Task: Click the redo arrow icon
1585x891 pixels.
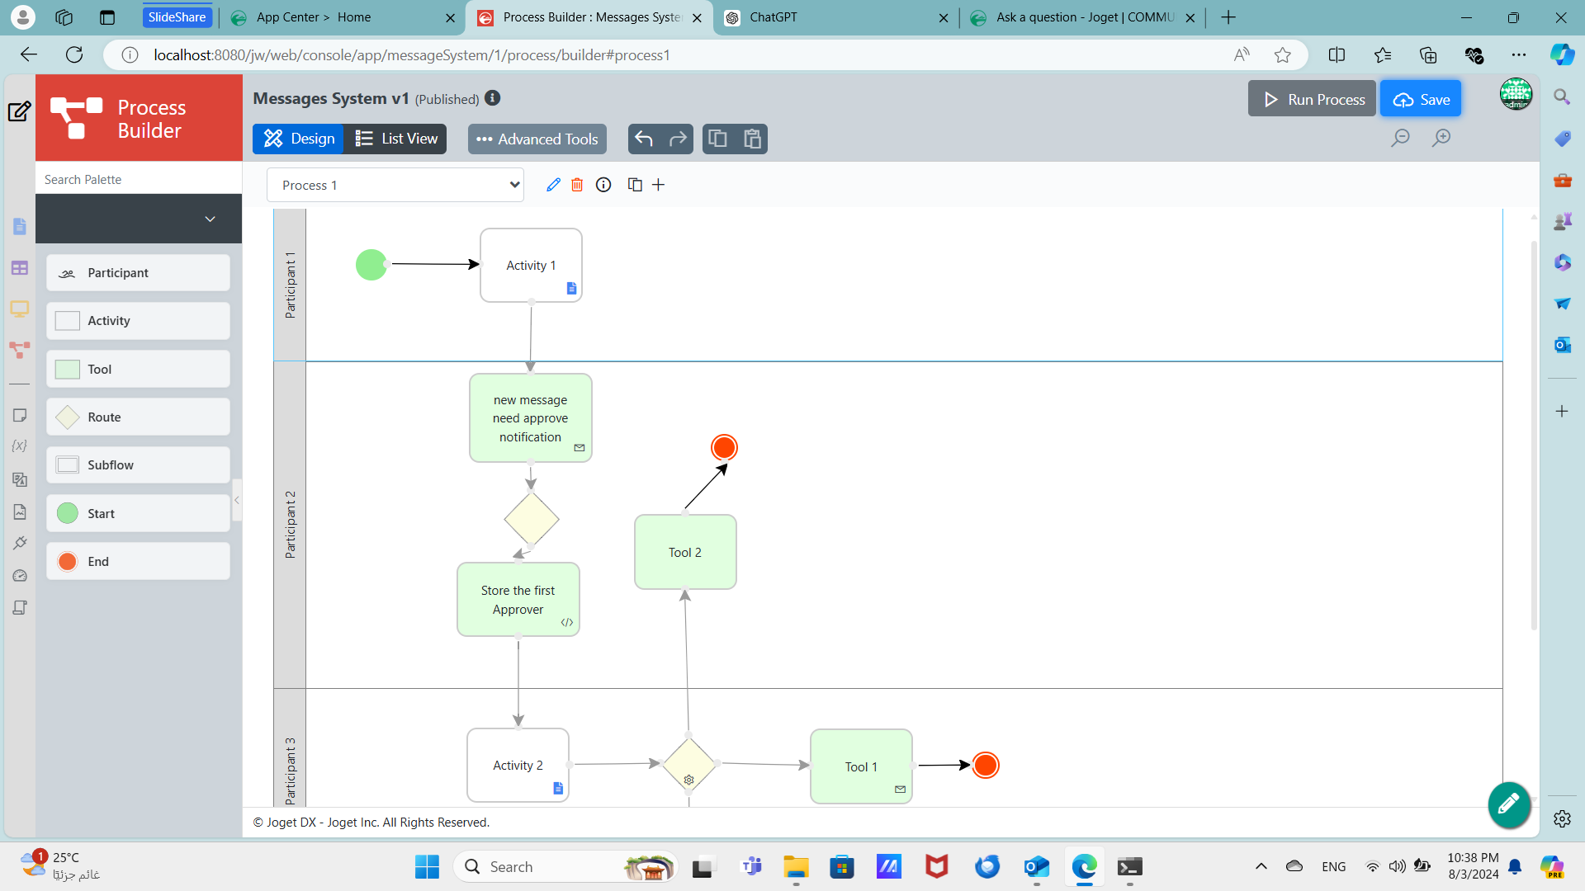Action: [x=678, y=139]
